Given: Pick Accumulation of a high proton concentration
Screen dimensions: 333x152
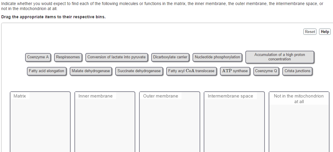Looking at the screenshot, I should [x=280, y=57].
